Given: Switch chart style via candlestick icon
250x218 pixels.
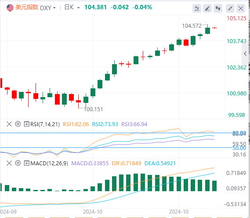Looking at the screenshot, I should pos(218,8).
